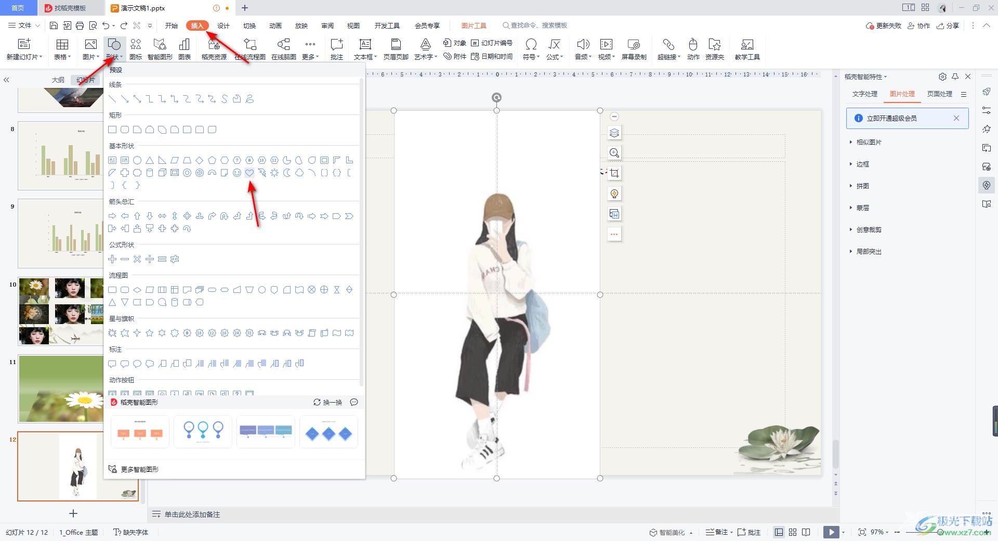Click the crop icon beside the picture
This screenshot has height=541, width=998.
tap(614, 173)
